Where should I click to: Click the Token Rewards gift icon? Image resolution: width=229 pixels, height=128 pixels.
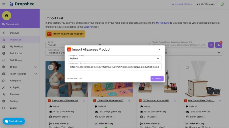click(x=4, y=74)
